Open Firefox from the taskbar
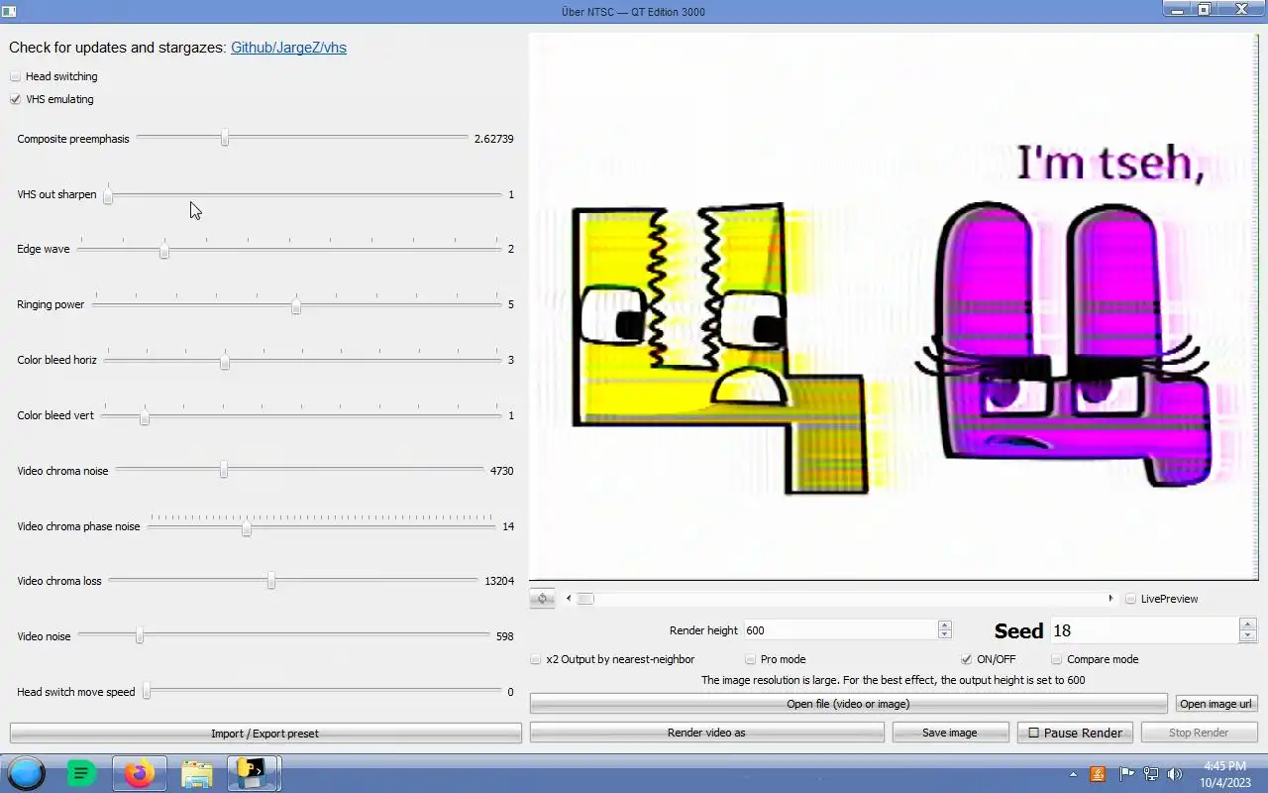The image size is (1268, 793). (x=140, y=773)
